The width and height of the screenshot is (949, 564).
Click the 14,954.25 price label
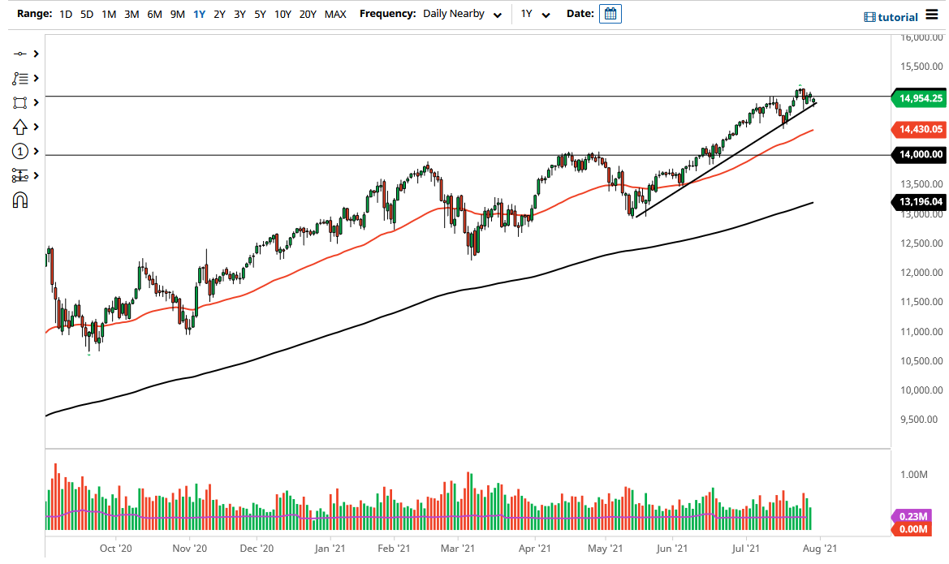(x=919, y=98)
